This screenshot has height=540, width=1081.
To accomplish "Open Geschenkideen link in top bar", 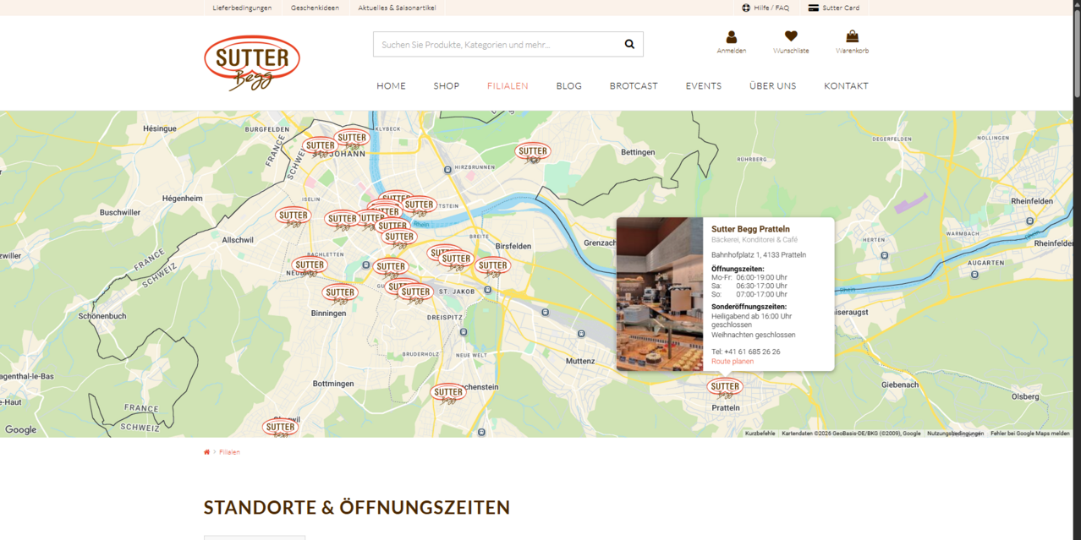I will [315, 8].
